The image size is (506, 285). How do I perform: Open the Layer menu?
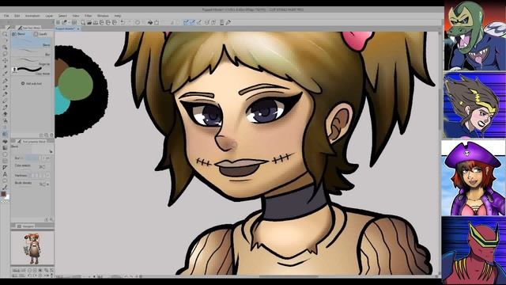49,16
